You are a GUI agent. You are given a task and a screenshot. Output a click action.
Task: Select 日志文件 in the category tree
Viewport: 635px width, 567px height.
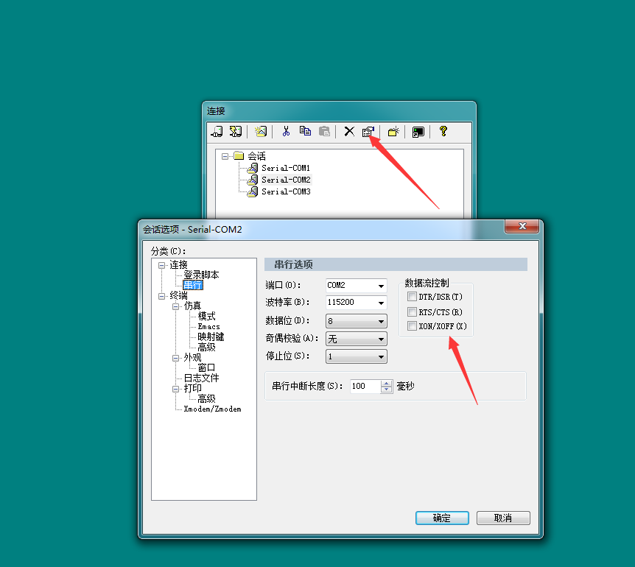pyautogui.click(x=201, y=378)
